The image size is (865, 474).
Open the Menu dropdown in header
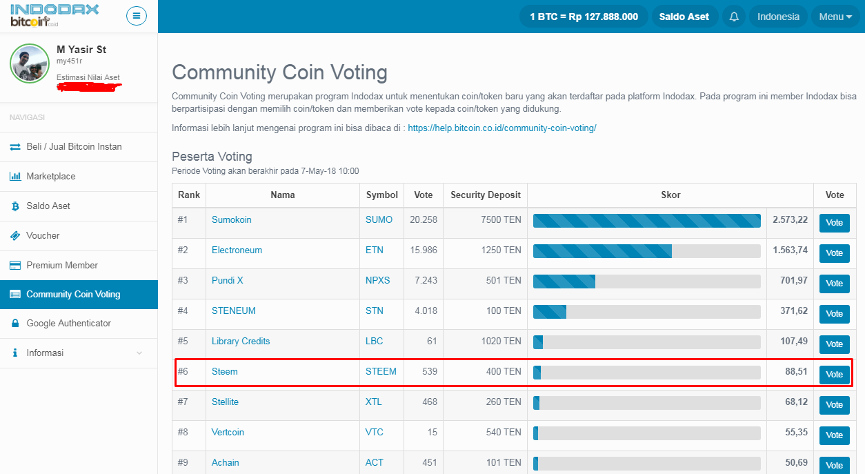pos(835,17)
